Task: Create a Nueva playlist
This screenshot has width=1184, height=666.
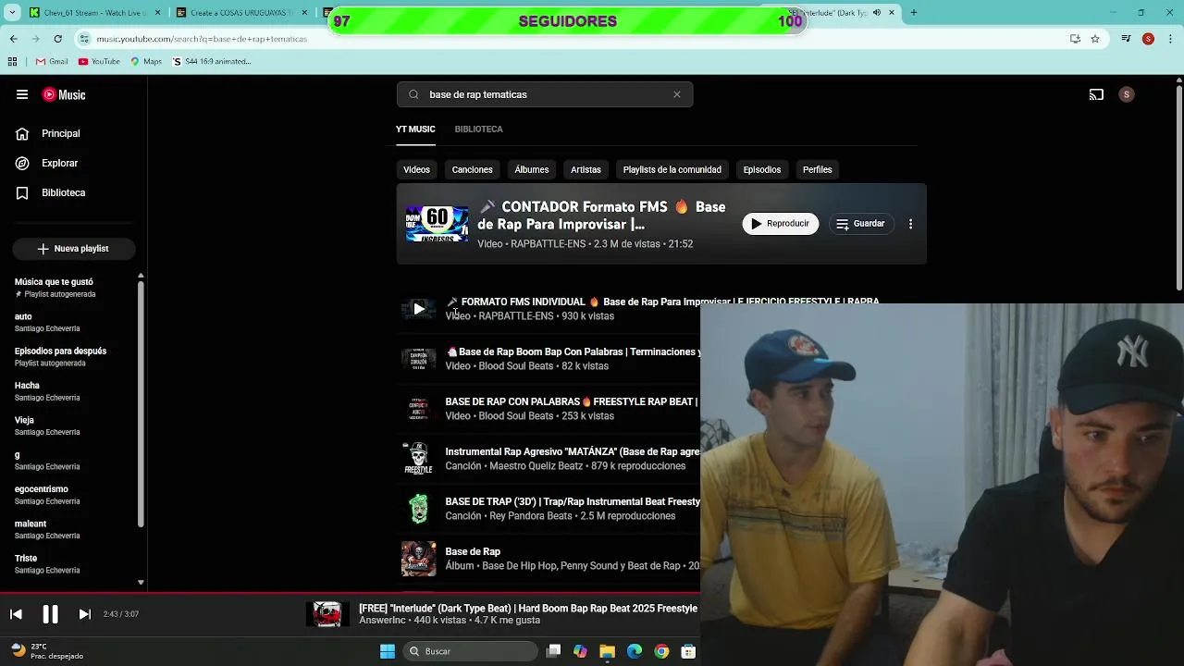Action: click(x=73, y=248)
